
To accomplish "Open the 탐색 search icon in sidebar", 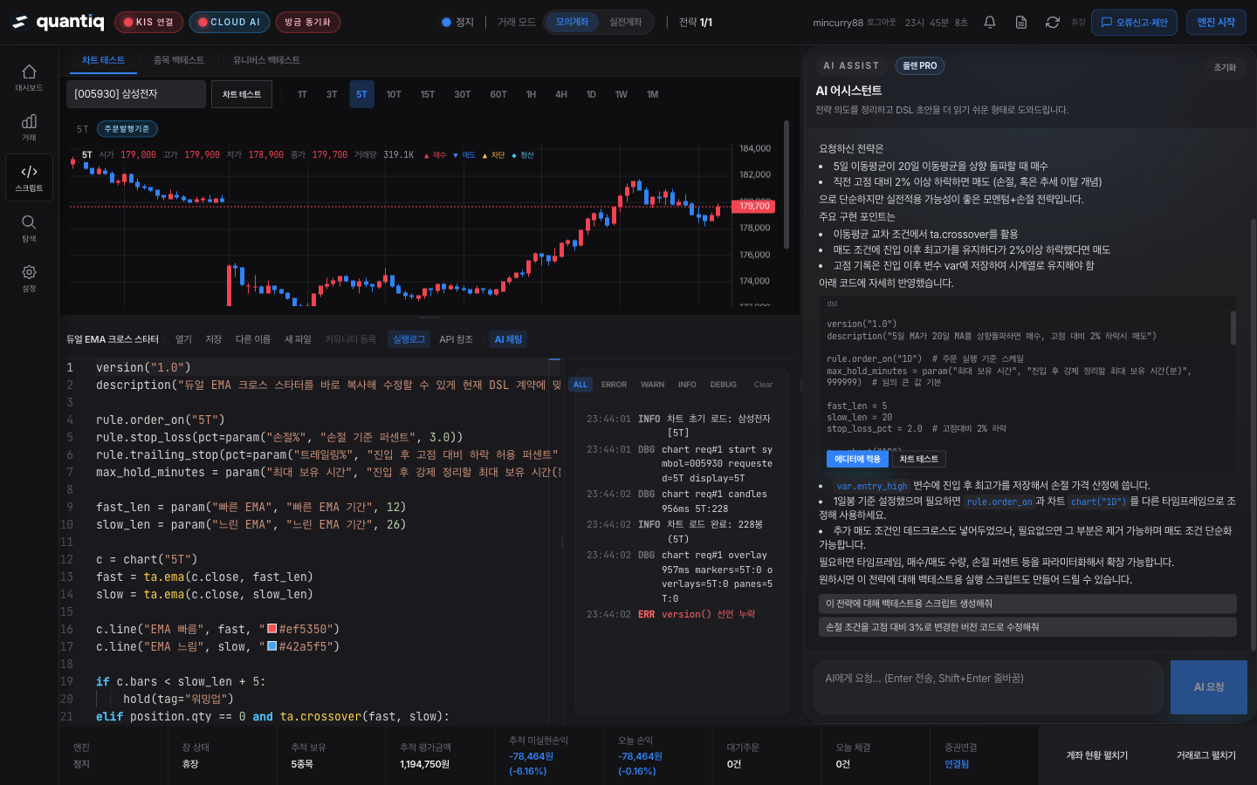I will point(29,227).
